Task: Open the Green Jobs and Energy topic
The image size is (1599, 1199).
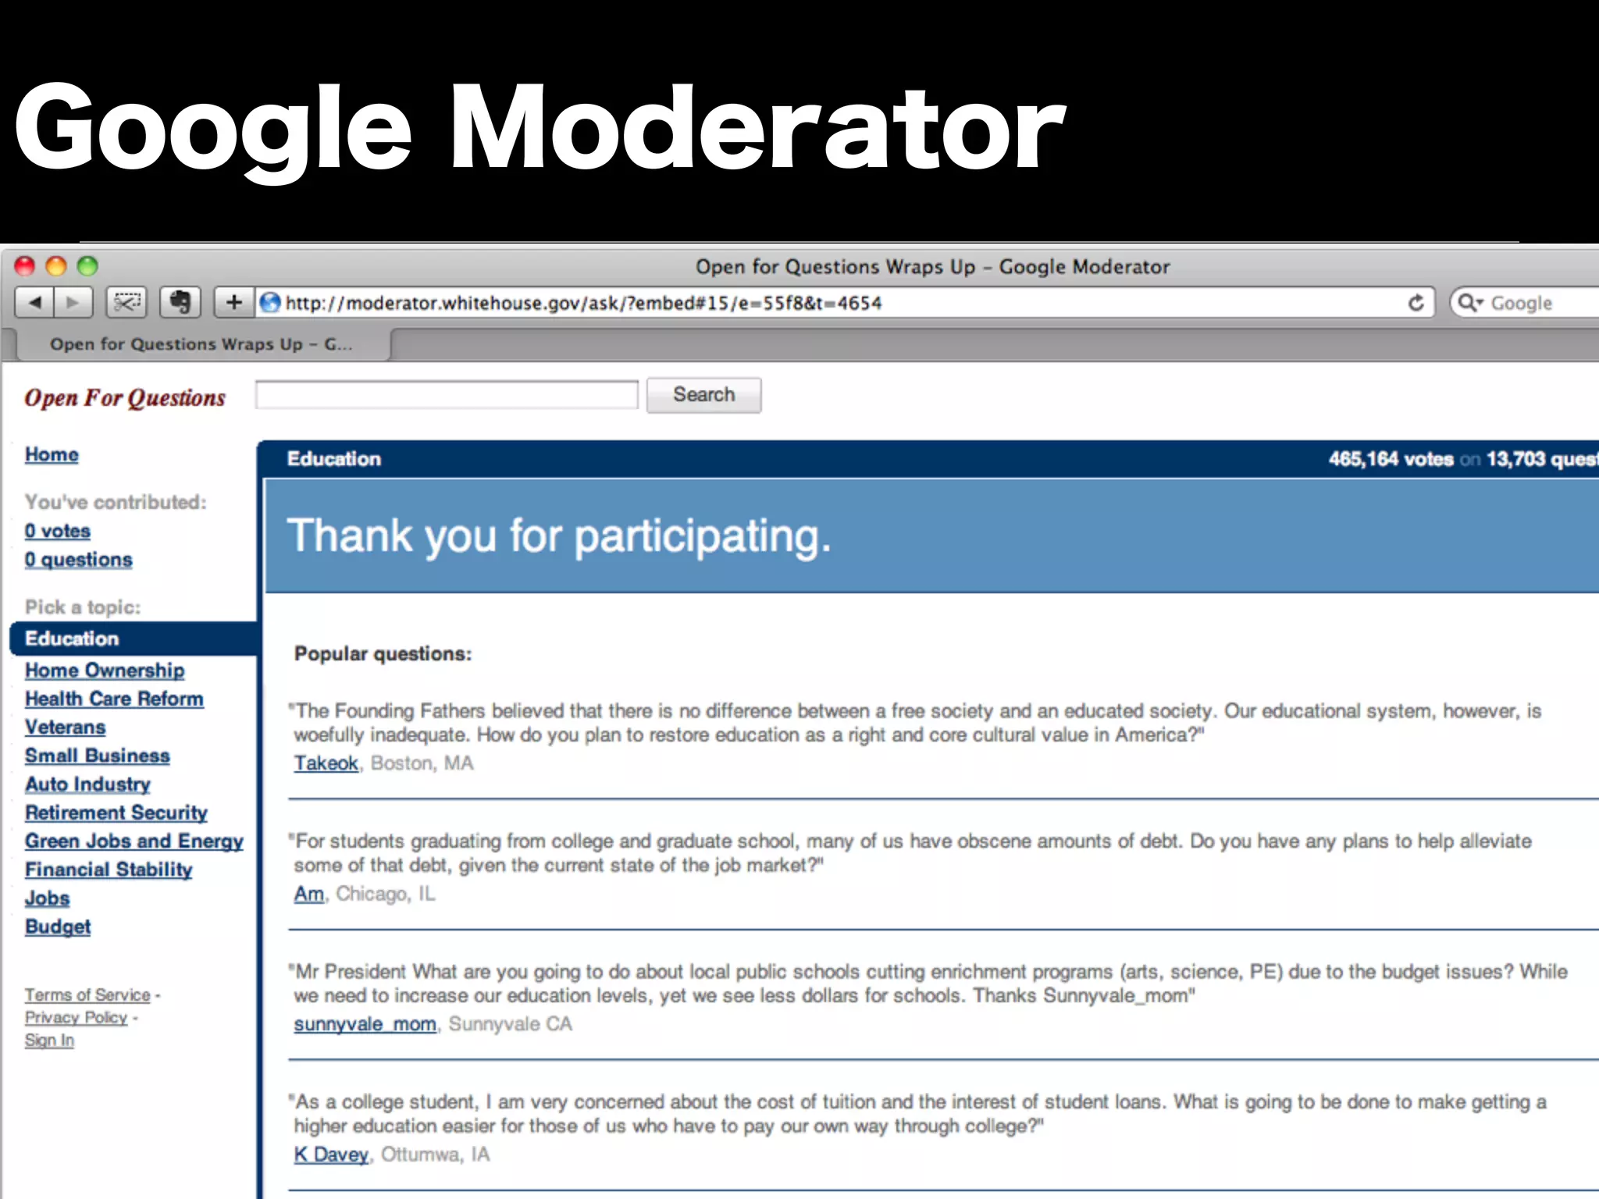Action: point(134,841)
